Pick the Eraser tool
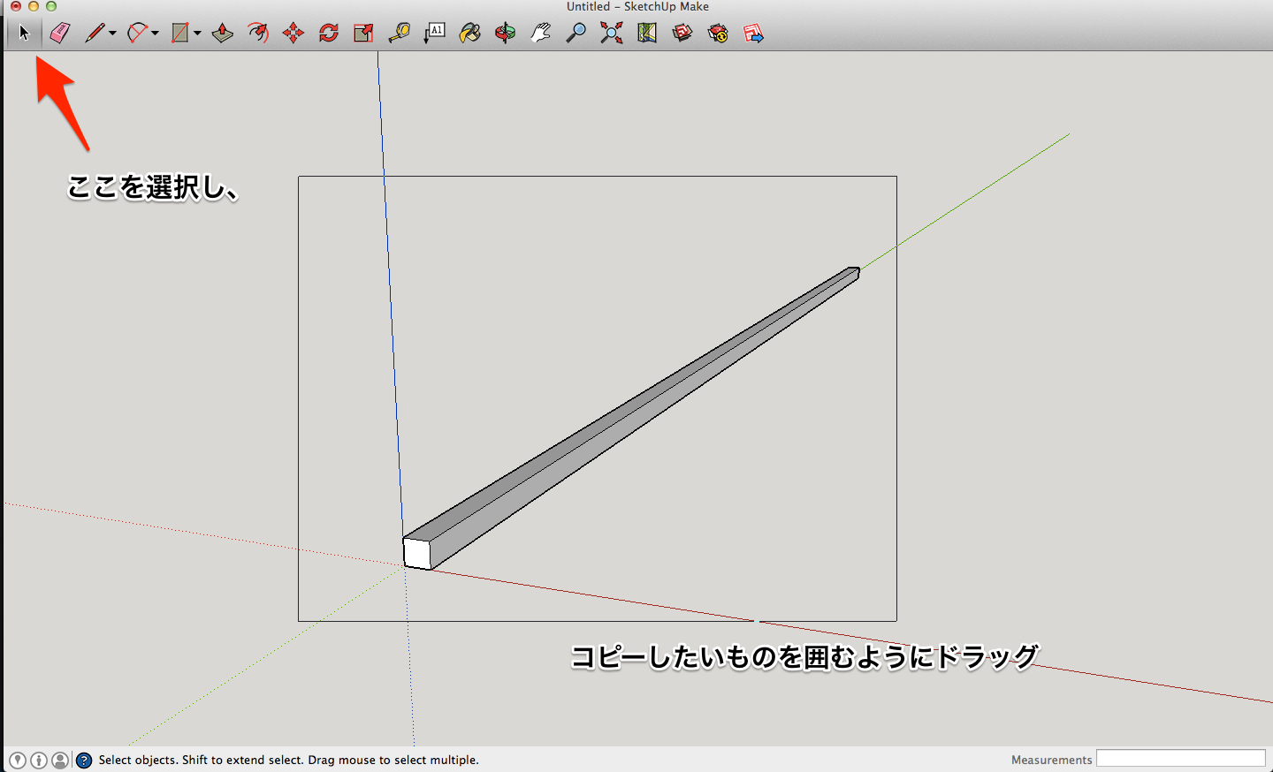The image size is (1273, 772). (x=59, y=34)
